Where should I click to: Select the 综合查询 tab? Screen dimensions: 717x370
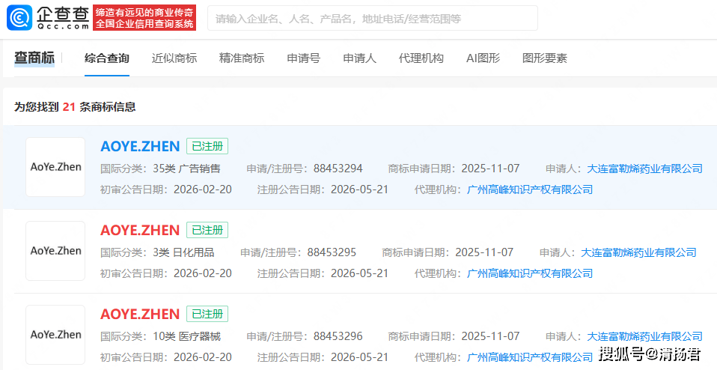(x=107, y=58)
